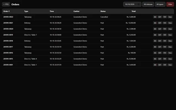Export PDF for order 261010-0015
The image size is (176, 110).
165,59
